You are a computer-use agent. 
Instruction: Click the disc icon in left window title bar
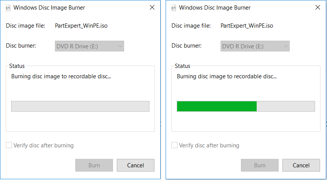click(x=8, y=8)
